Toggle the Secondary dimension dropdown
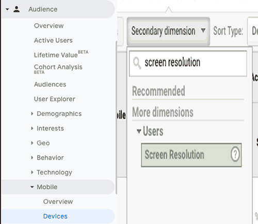The height and width of the screenshot is (224, 258). tap(168, 31)
